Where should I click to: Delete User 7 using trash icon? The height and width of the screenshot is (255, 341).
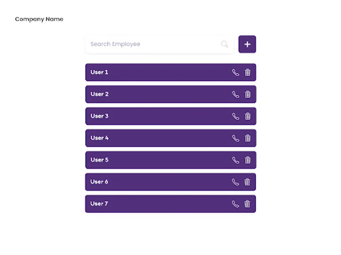tap(248, 204)
